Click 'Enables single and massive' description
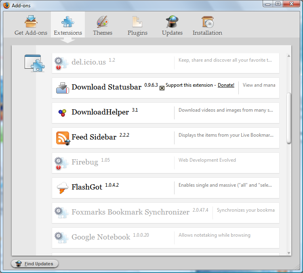This screenshot has height=273, width=303. click(x=225, y=185)
